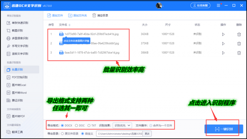The height and width of the screenshot is (139, 247).
Task: Open the hamburger menu in title bar
Action: pos(218,6)
